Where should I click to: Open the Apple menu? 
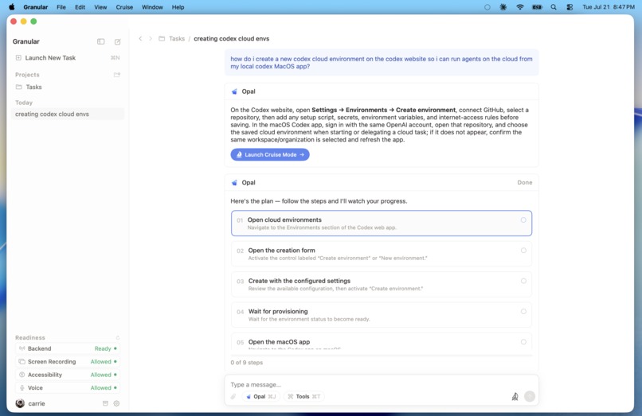12,7
